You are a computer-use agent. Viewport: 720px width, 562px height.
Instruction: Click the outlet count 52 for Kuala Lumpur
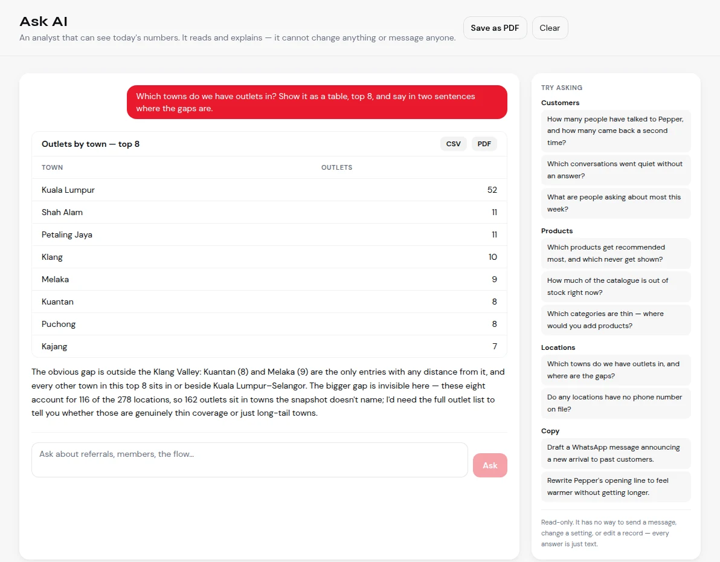(492, 190)
